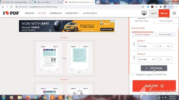Screen dimensions: 179x100
Task: Open COMPRESS PDF menu item
Action: coord(56,13)
